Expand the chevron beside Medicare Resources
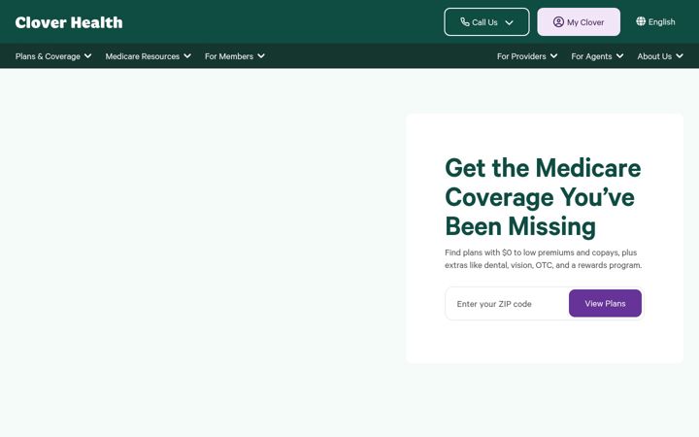The width and height of the screenshot is (699, 437). [x=187, y=56]
